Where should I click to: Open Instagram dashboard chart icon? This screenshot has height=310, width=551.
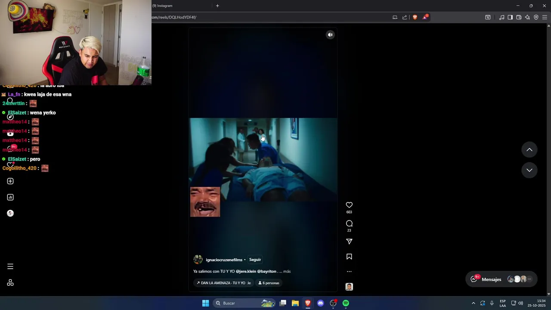[10, 197]
